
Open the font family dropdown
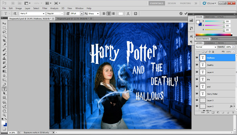[x=44, y=14]
